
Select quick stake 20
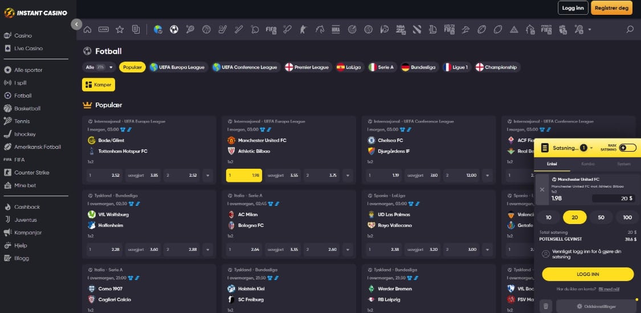(574, 217)
